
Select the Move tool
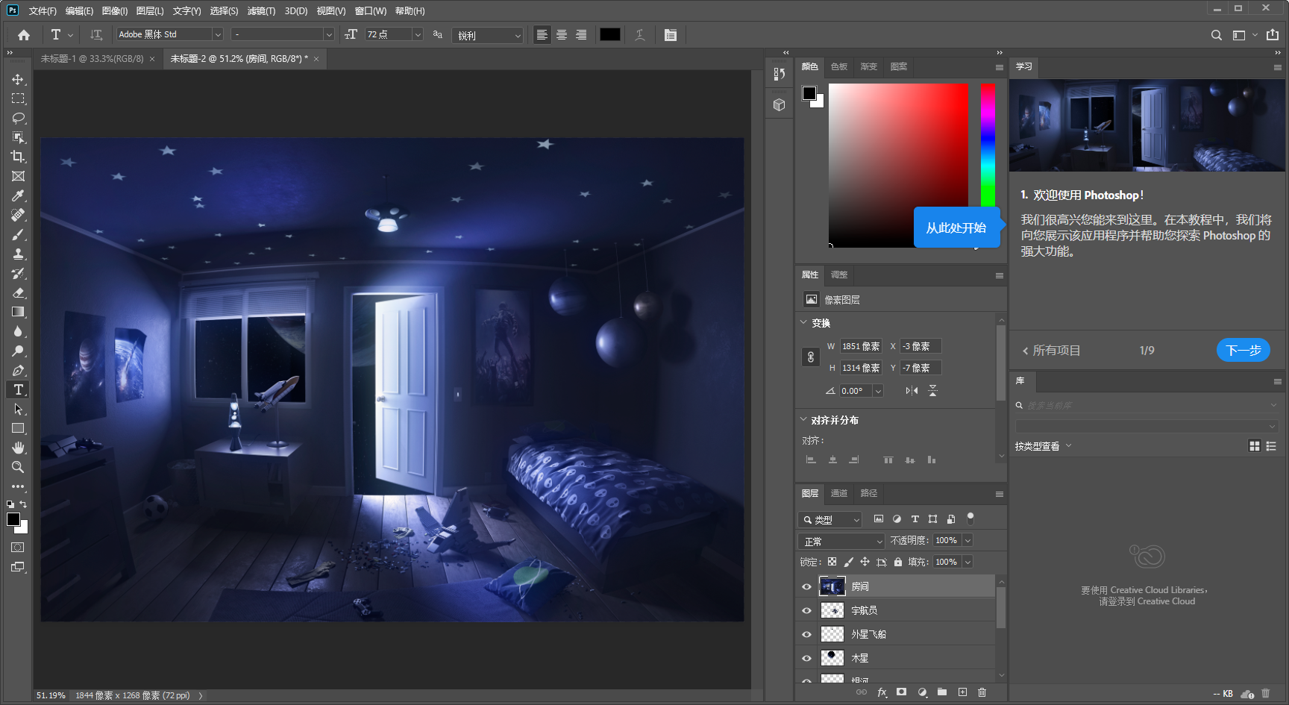pyautogui.click(x=19, y=78)
